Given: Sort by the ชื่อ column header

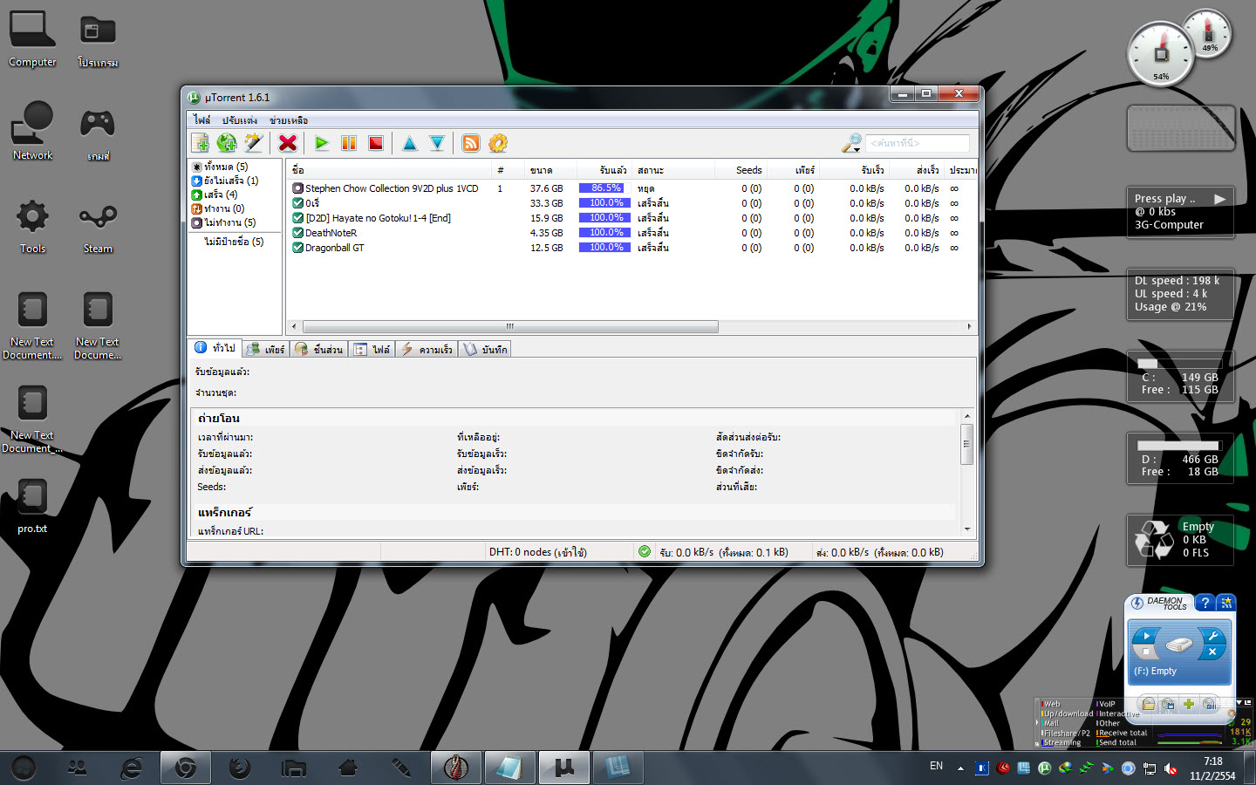Looking at the screenshot, I should [x=390, y=170].
